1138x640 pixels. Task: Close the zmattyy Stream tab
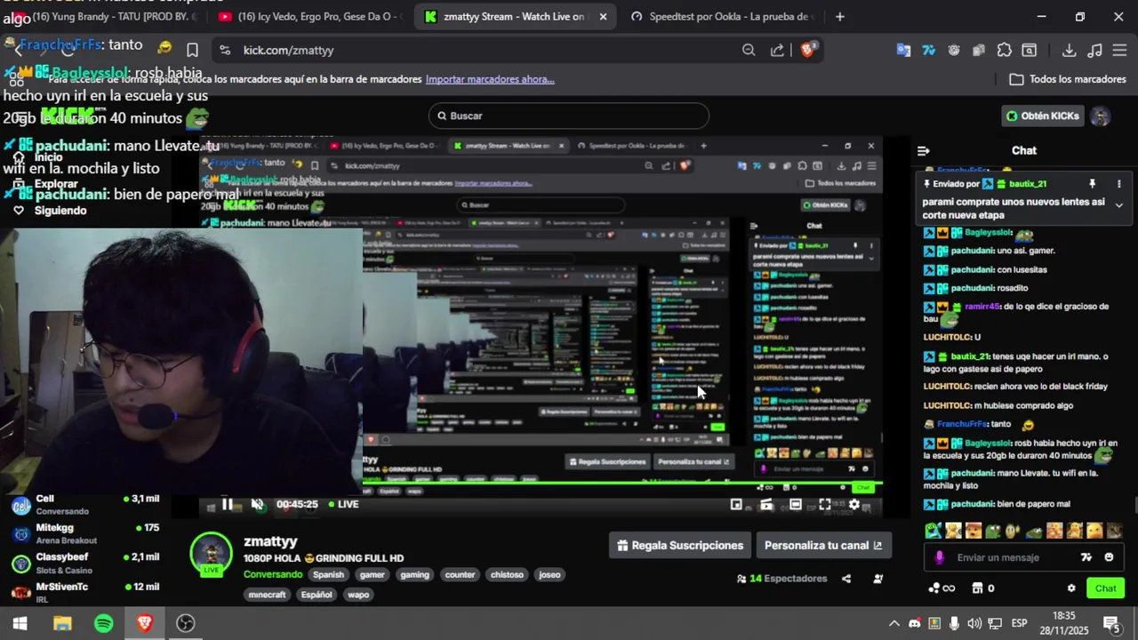[x=603, y=16]
